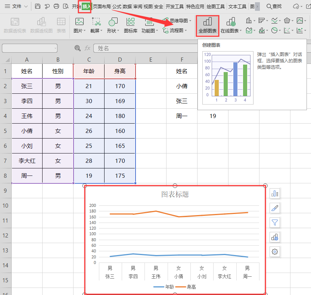
Task: Switch to the 公式 tab
Action: pyautogui.click(x=117, y=7)
